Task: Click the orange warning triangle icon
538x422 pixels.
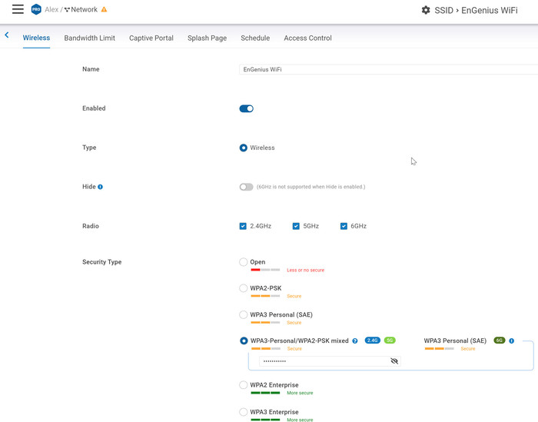Action: tap(105, 10)
